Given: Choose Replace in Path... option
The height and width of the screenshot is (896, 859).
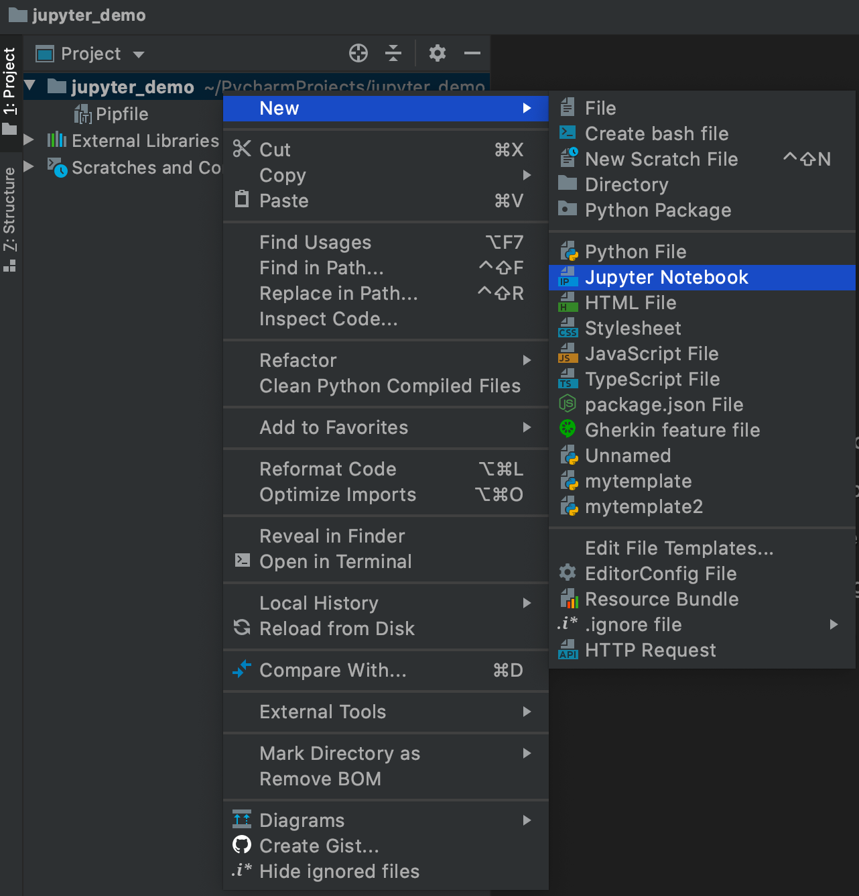Looking at the screenshot, I should (x=386, y=293).
